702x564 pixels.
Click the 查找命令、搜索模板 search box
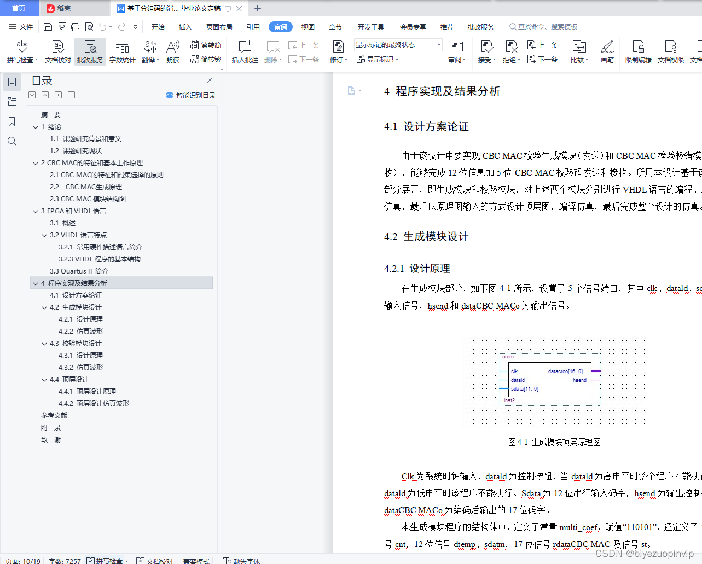click(543, 27)
